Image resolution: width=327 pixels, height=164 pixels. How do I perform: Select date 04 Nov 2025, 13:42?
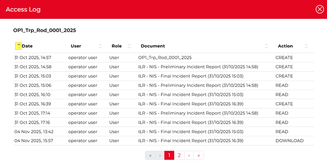point(34,132)
